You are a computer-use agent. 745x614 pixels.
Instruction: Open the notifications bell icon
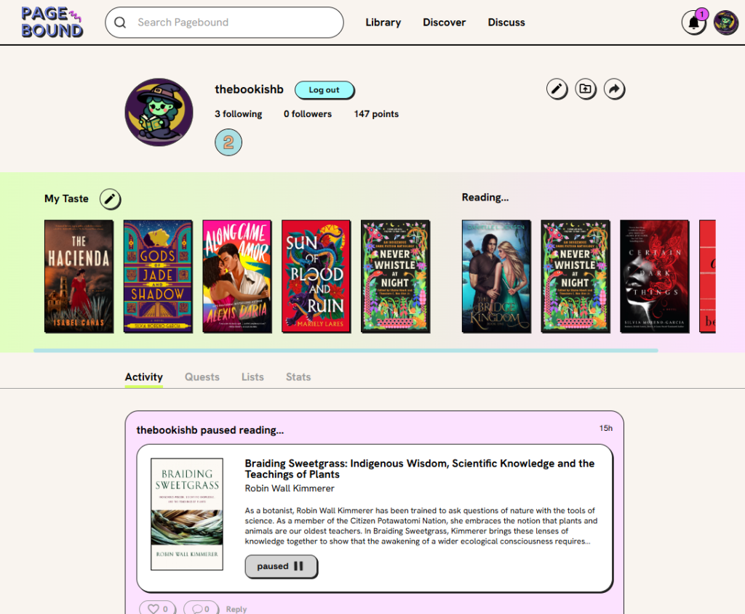coord(693,23)
